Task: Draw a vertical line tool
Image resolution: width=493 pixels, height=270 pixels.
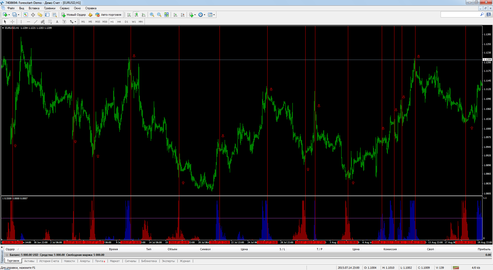Action: (21, 22)
